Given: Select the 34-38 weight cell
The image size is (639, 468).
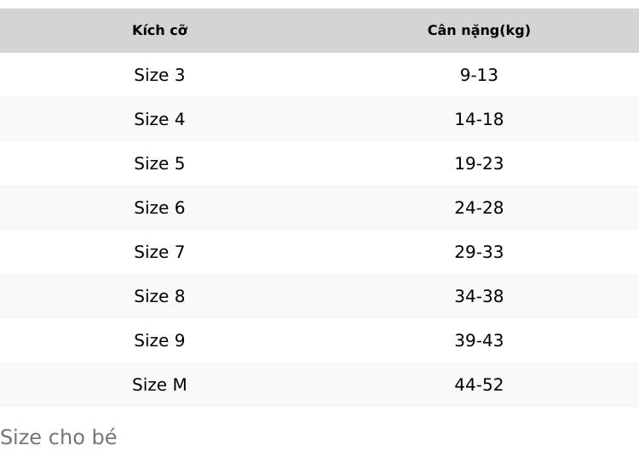Looking at the screenshot, I should pos(479,296).
